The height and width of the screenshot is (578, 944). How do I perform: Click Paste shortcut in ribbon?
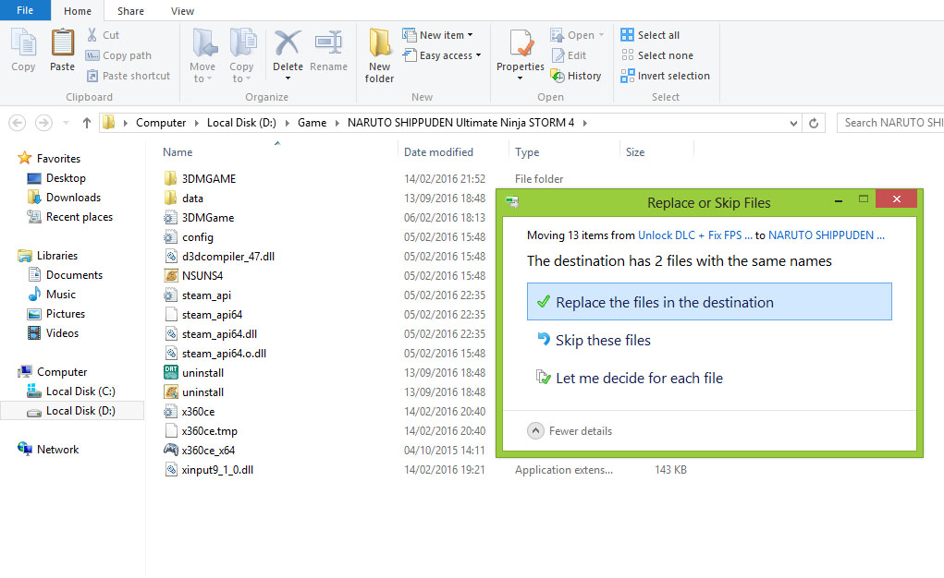coord(129,76)
